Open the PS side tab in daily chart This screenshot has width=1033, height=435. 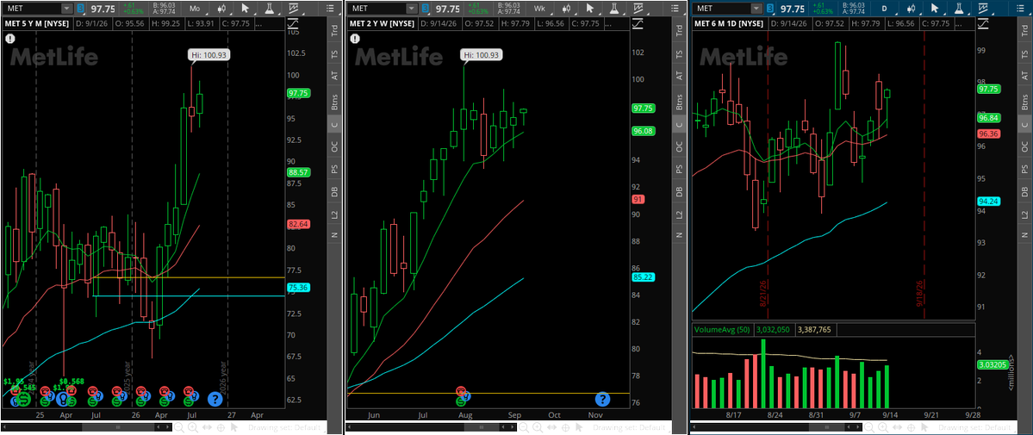coord(1024,170)
